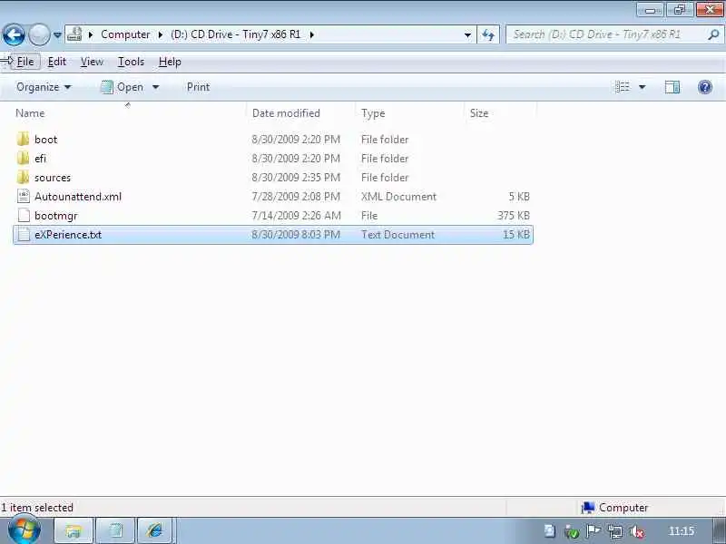Select the eXPerience.txt file icon
Image resolution: width=726 pixels, height=544 pixels.
pos(24,235)
